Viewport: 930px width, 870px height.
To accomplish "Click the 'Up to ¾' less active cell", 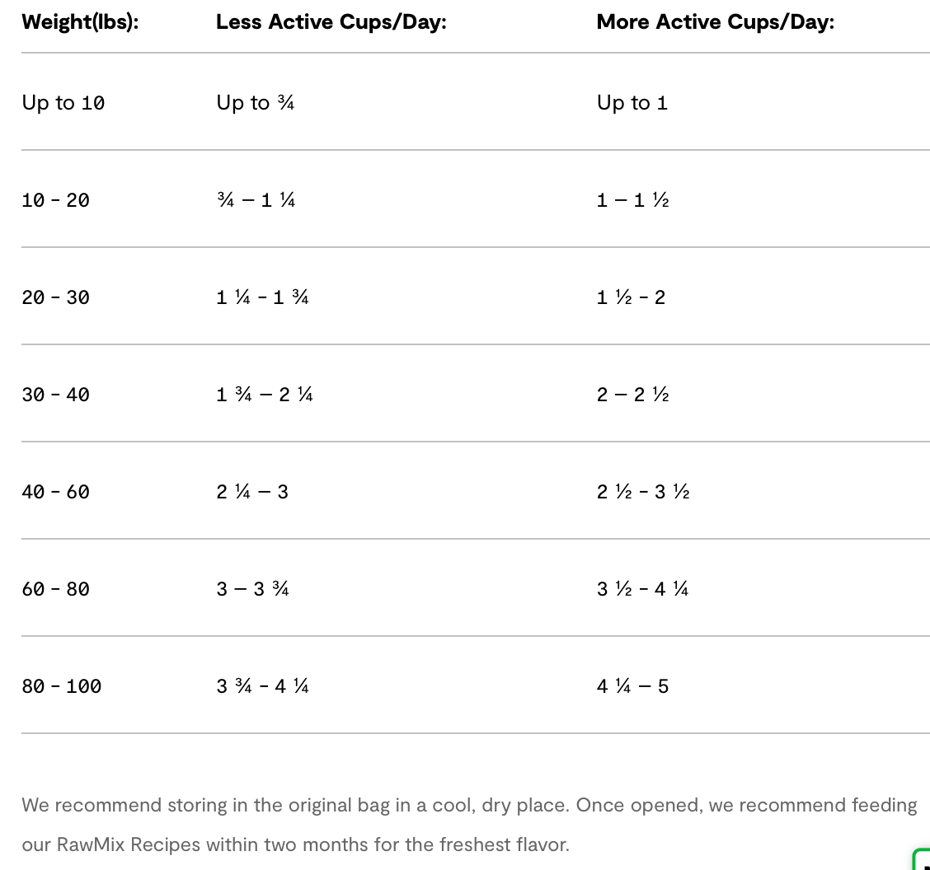I will click(x=255, y=102).
